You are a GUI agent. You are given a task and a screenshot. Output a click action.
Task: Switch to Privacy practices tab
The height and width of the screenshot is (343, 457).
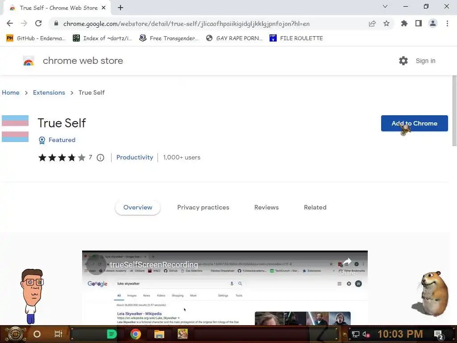pyautogui.click(x=203, y=207)
